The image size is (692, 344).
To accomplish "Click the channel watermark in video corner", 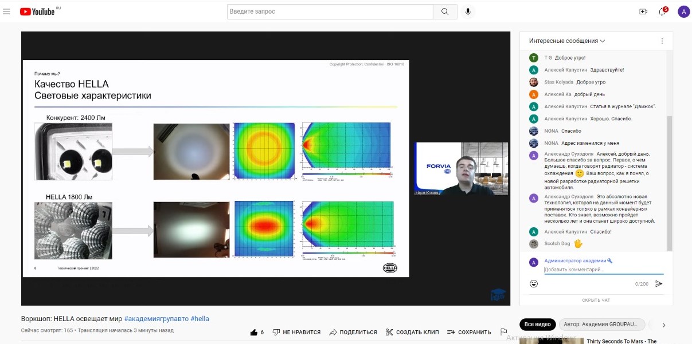I will 498,294.
